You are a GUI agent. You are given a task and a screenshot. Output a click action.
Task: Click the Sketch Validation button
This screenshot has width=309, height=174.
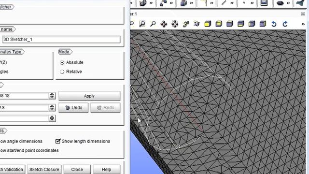(x=13, y=170)
